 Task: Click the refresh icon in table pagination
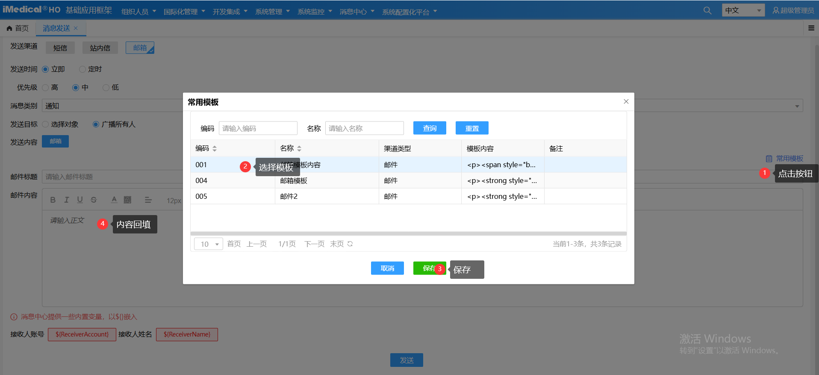coord(350,244)
